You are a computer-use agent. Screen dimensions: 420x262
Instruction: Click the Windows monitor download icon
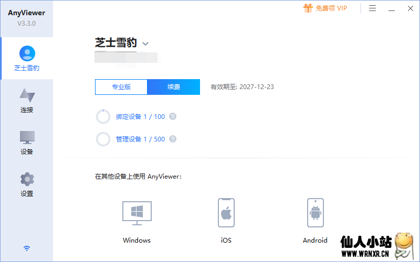click(x=137, y=213)
